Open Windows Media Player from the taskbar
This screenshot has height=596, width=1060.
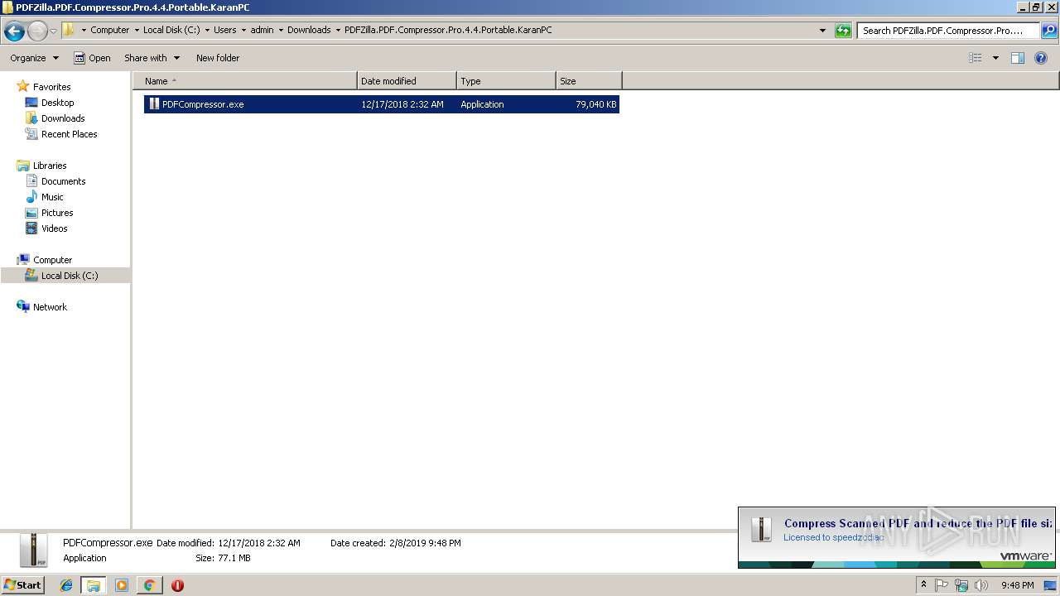click(122, 585)
